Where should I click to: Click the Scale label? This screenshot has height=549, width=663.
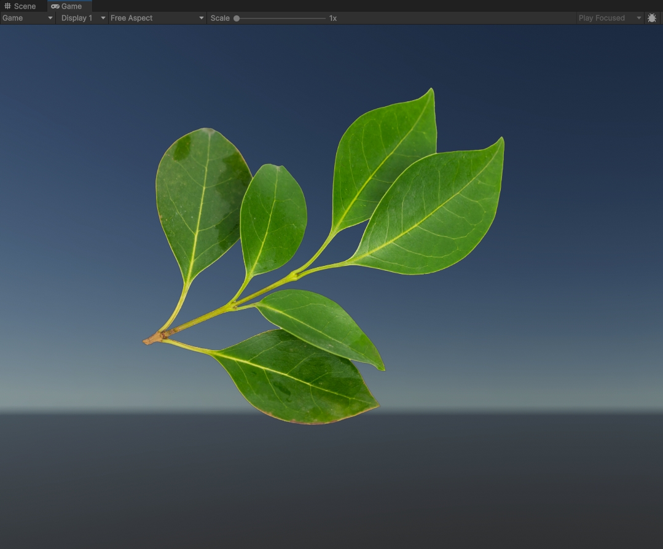[x=220, y=18]
